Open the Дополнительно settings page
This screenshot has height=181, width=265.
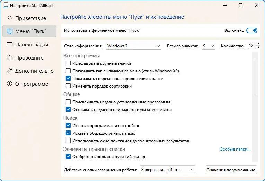tap(34, 71)
